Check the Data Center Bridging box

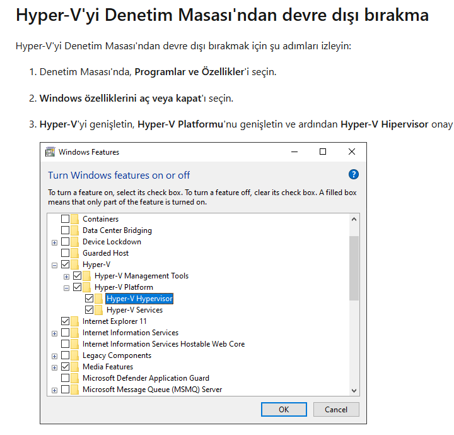tap(65, 230)
